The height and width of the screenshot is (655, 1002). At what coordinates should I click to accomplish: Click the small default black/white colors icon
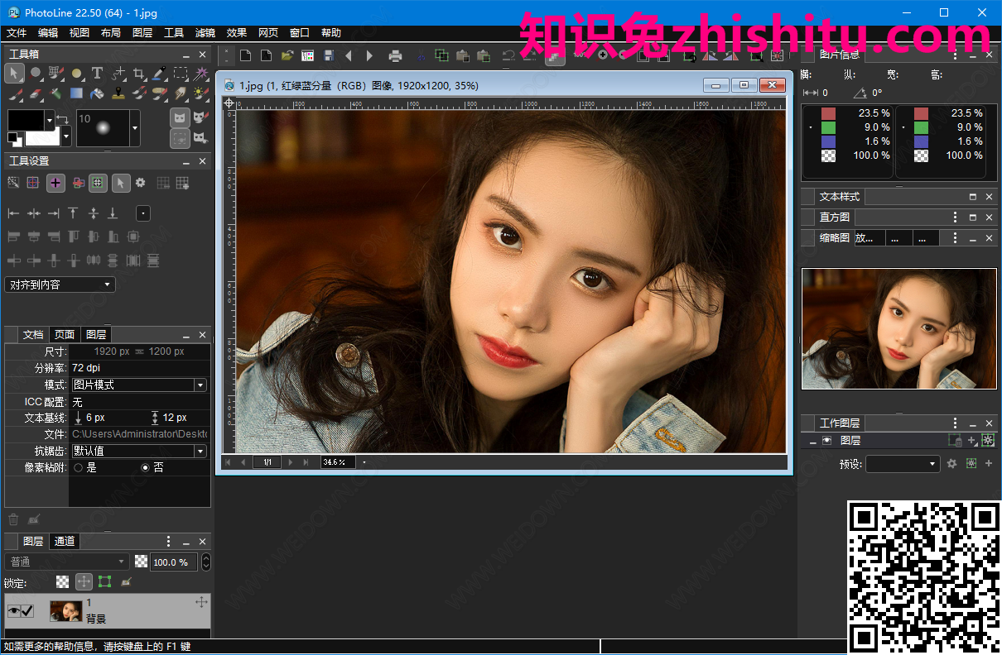[15, 140]
